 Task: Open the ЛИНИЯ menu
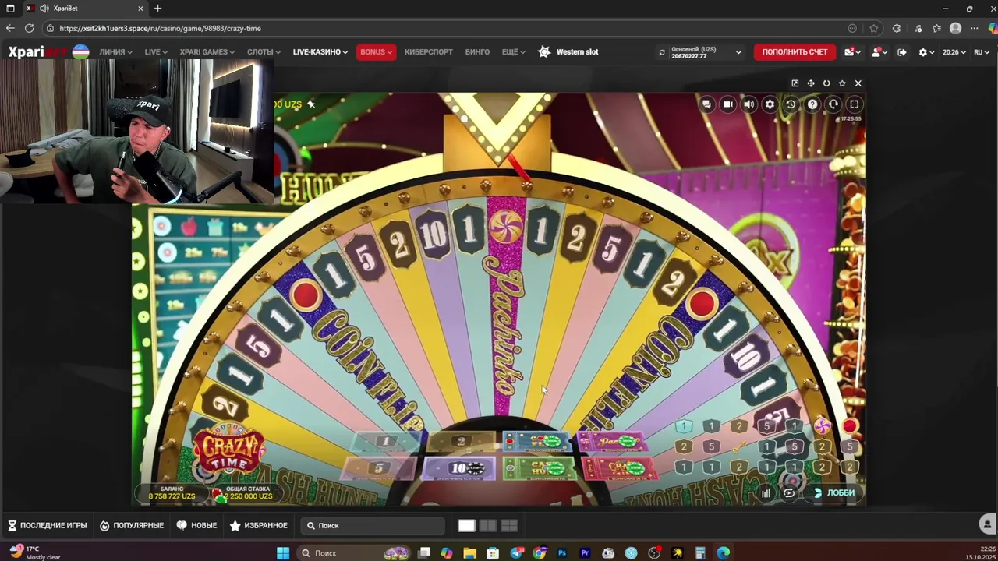[x=115, y=52]
